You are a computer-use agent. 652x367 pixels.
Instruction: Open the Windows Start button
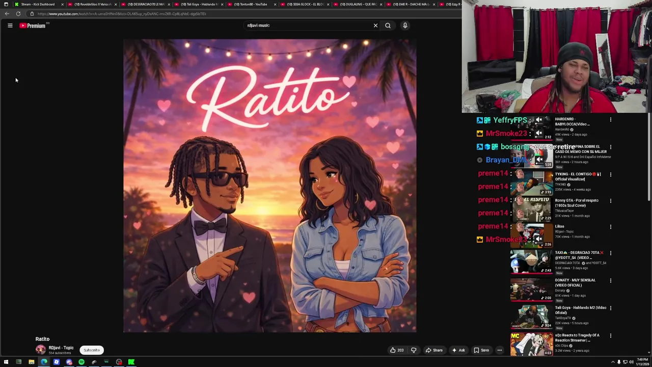[x=6, y=362]
